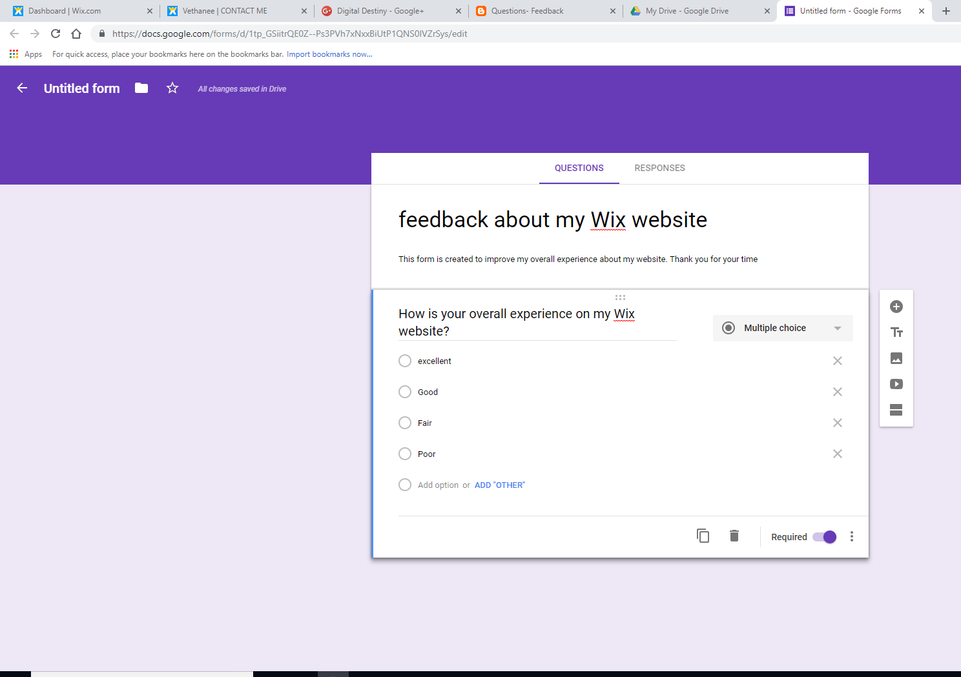Click the browser back arrow

point(14,34)
